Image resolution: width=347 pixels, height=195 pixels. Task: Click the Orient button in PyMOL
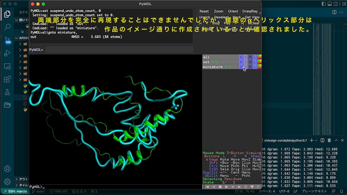[233, 11]
